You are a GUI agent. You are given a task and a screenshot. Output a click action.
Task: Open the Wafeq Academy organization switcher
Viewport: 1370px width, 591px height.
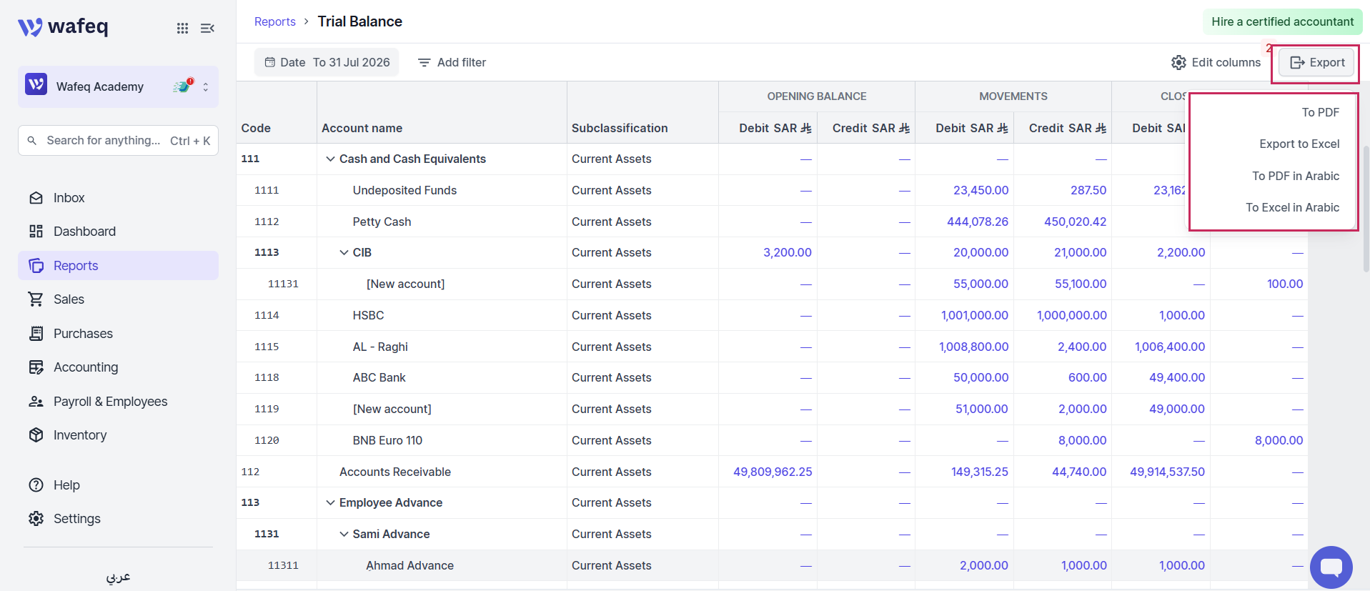pyautogui.click(x=118, y=86)
